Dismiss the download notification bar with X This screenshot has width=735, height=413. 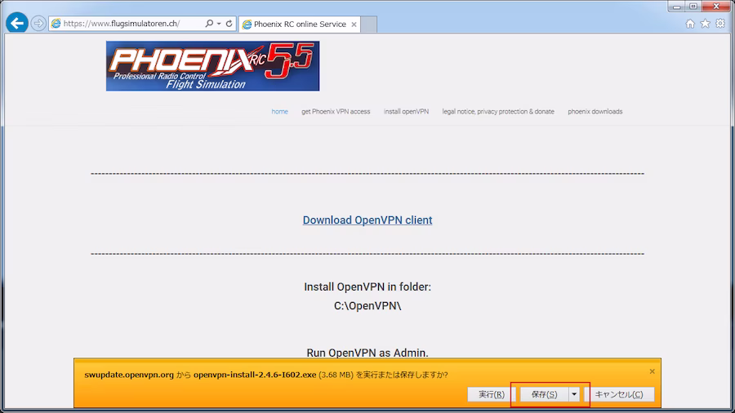point(652,371)
